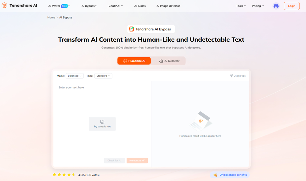Click the Tenorshare AI logo icon
This screenshot has height=181, width=306.
[4, 6]
